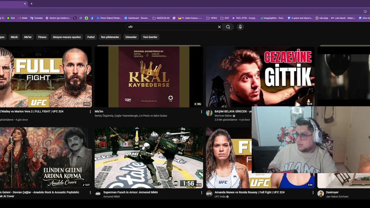This screenshot has width=370, height=208.
Task: Go to the Armored MMA channel name link
Action: (112, 197)
